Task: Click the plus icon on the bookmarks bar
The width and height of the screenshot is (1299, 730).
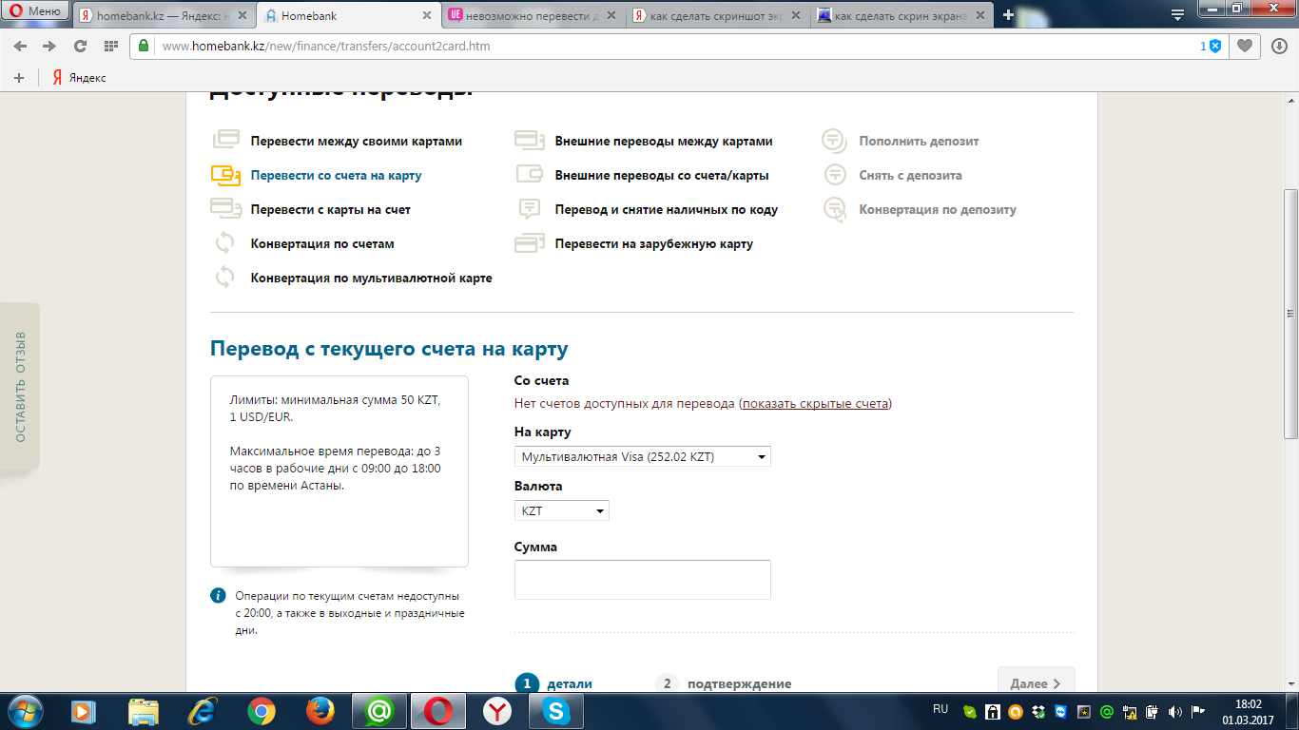Action: [x=19, y=78]
